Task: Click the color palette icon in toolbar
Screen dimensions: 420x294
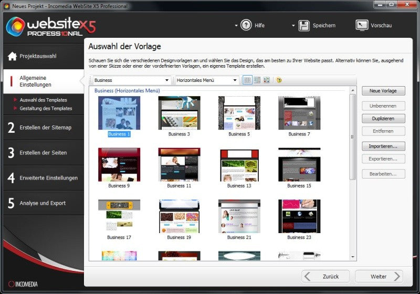Action: coord(279,80)
